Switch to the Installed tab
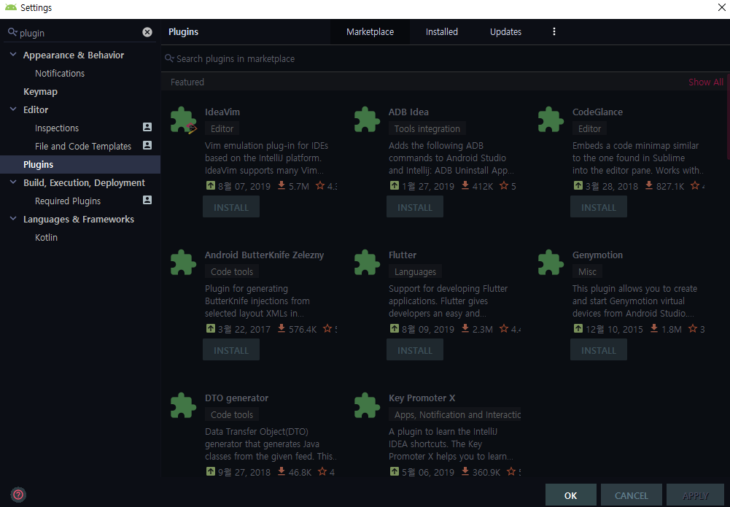Image resolution: width=730 pixels, height=507 pixels. pyautogui.click(x=442, y=31)
